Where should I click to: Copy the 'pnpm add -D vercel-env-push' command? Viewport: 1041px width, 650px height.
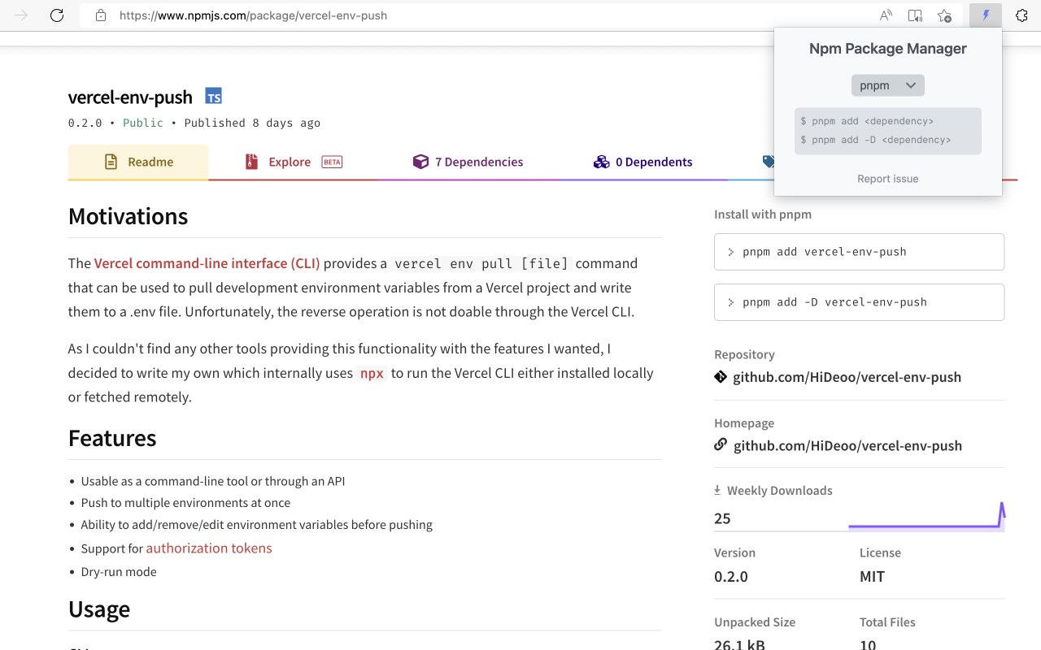pyautogui.click(x=859, y=302)
